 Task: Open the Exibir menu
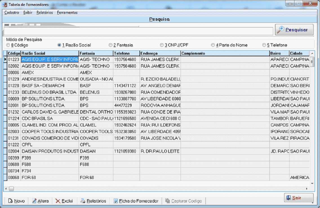click(28, 12)
